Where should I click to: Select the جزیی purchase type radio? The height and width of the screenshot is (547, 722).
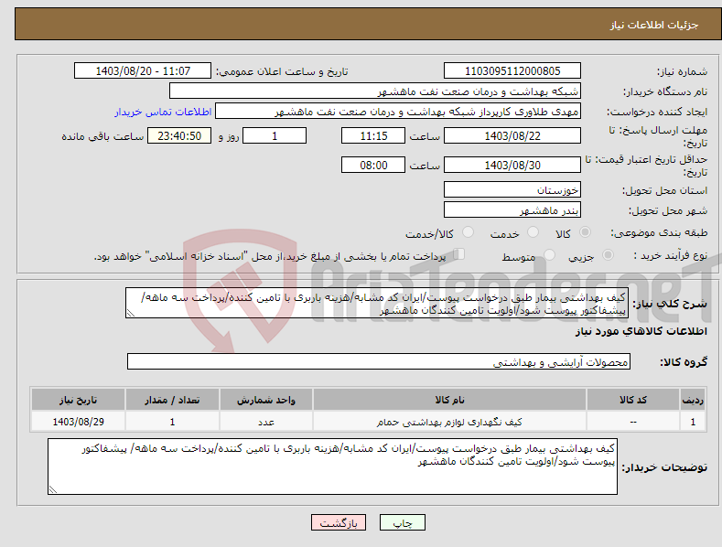[x=608, y=254]
